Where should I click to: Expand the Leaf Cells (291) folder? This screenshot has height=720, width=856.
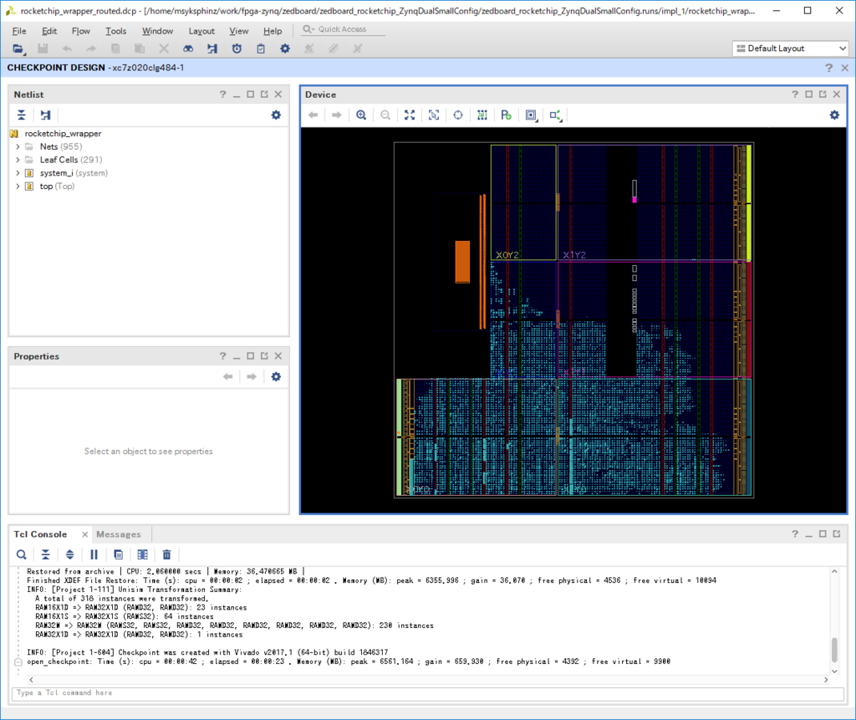click(x=18, y=160)
